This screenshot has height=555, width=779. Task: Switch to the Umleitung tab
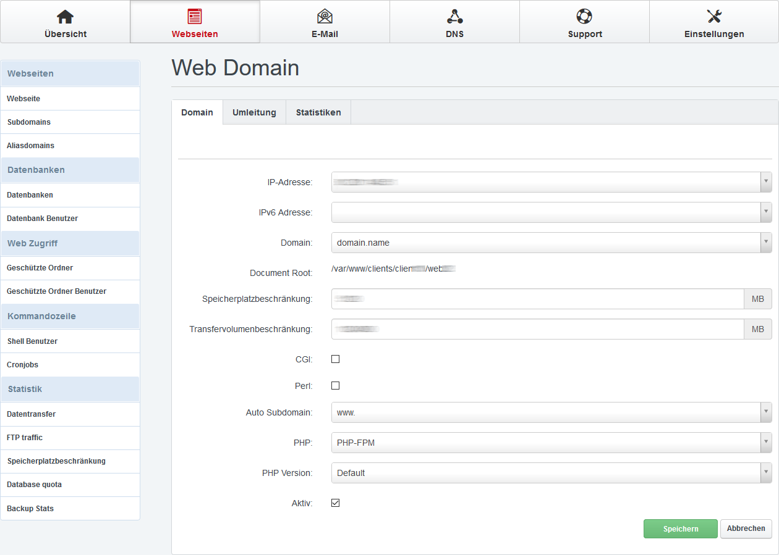click(x=253, y=112)
